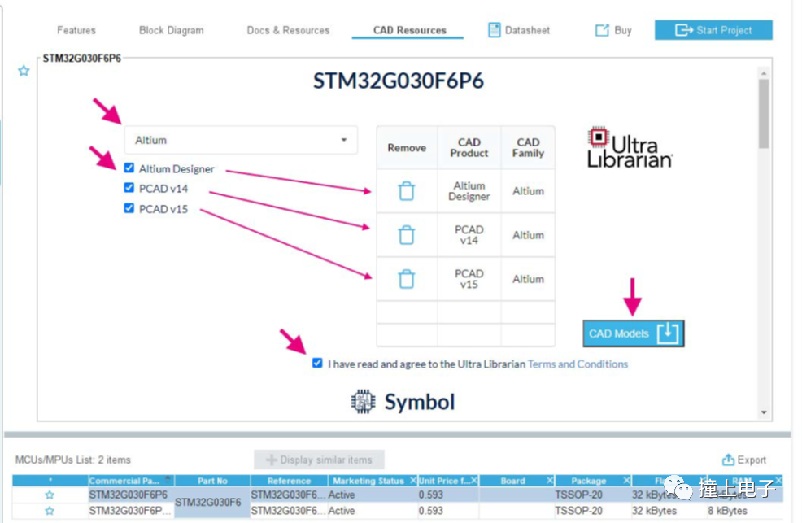Click the Ultra Librarian logo
Viewport: 802px width, 523px height.
[x=630, y=148]
